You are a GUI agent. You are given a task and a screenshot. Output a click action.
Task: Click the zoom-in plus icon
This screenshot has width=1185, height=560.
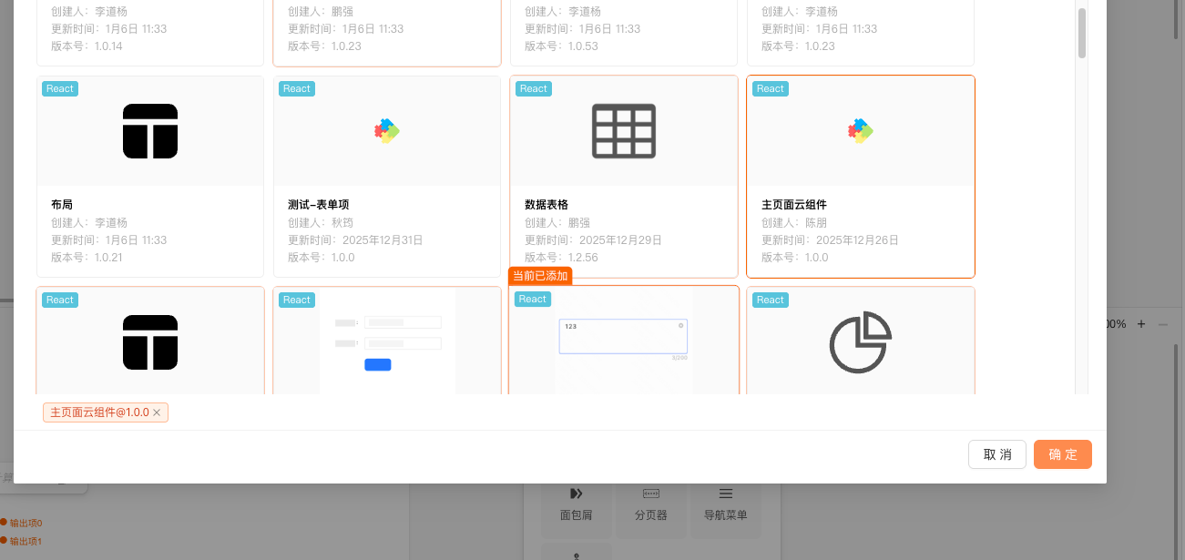(x=1141, y=324)
